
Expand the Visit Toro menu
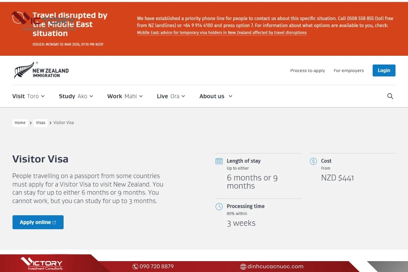[x=29, y=96]
